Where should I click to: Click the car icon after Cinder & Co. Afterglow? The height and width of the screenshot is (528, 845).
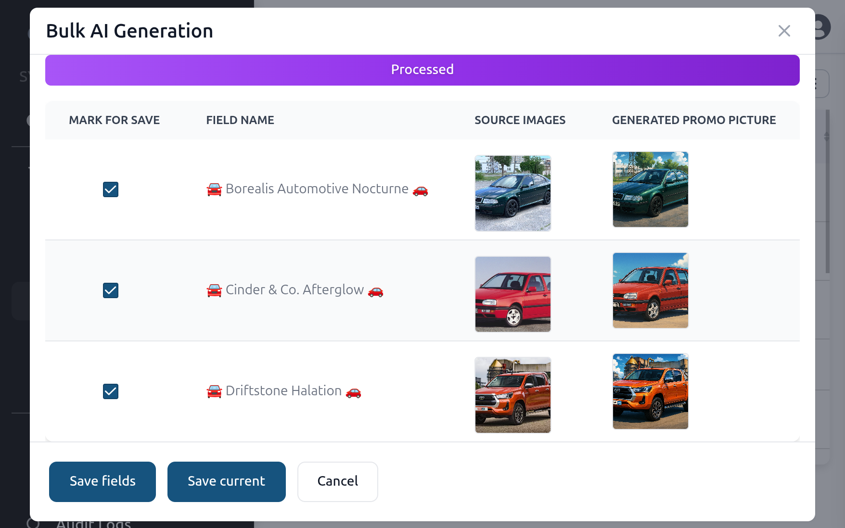(376, 292)
